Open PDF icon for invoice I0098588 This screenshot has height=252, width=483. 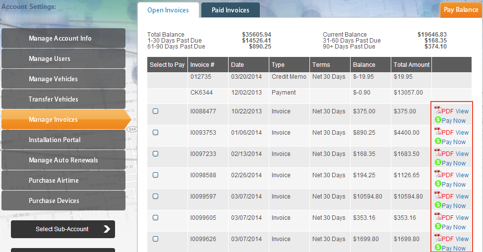coord(438,174)
